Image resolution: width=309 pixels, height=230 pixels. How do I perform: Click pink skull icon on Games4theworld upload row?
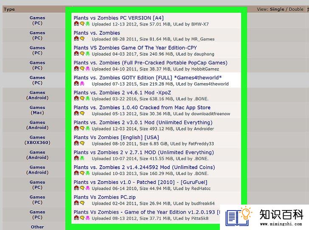point(82,83)
